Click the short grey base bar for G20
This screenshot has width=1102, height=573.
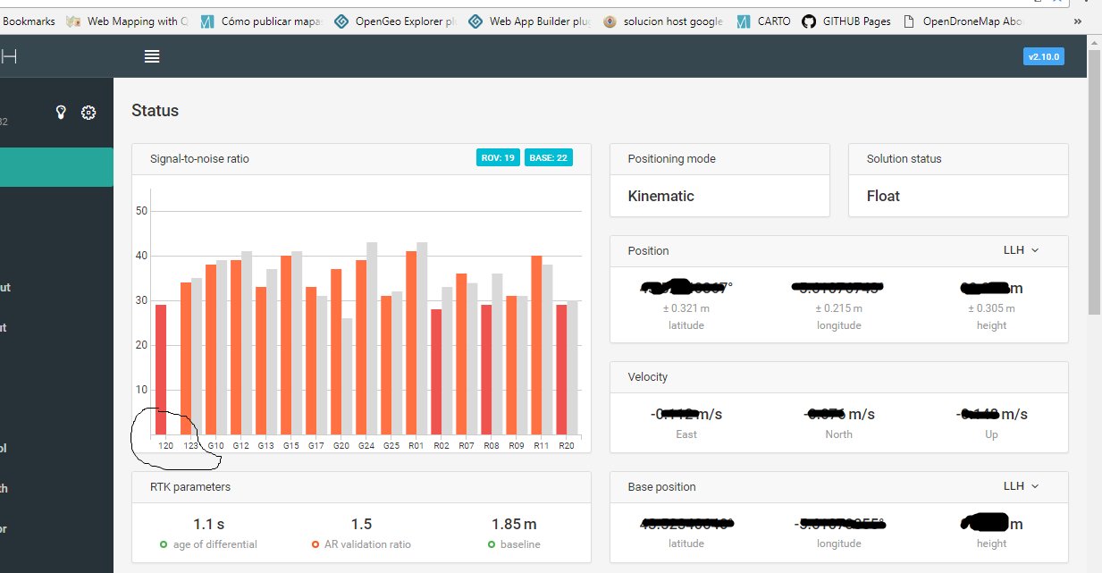[x=347, y=376]
